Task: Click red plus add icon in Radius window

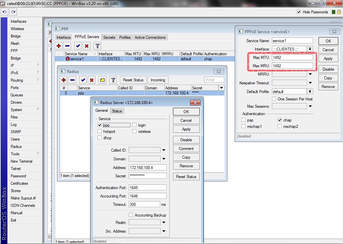Action: tap(64, 80)
